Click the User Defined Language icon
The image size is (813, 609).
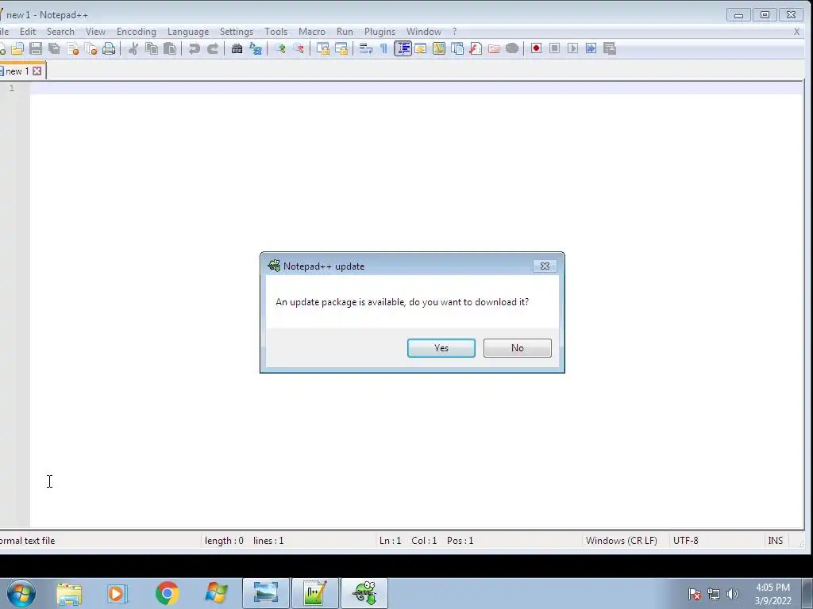tap(421, 48)
